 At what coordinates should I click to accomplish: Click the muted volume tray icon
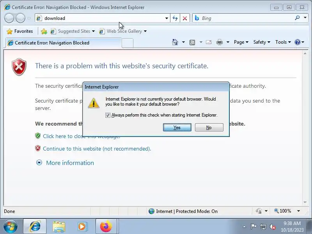click(272, 227)
